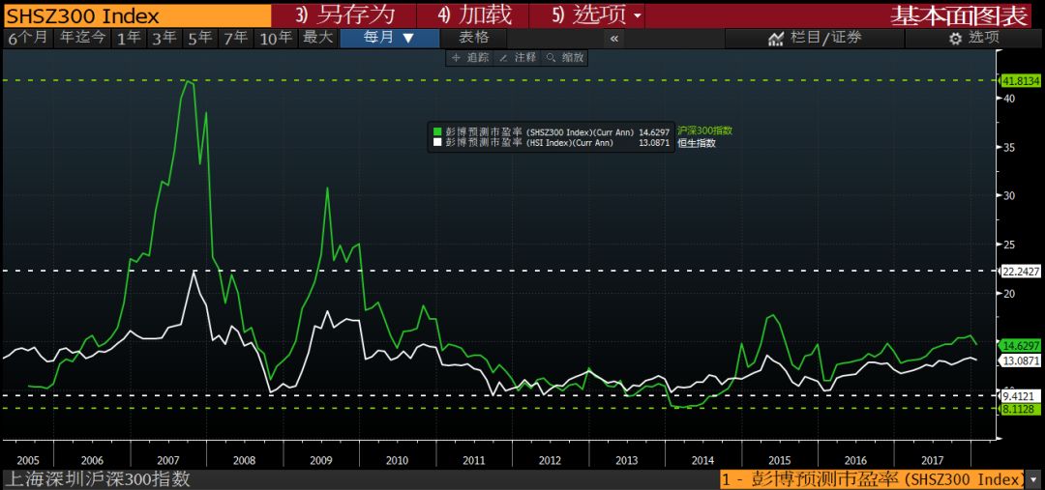Click the 40 tick on Y axis

(1008, 98)
